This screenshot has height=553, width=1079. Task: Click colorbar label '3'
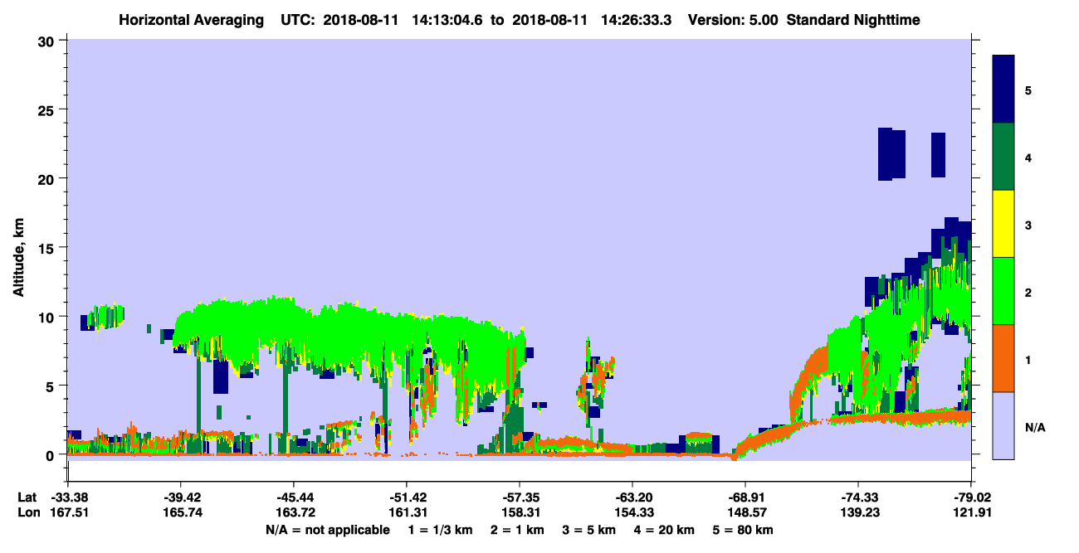(1028, 225)
